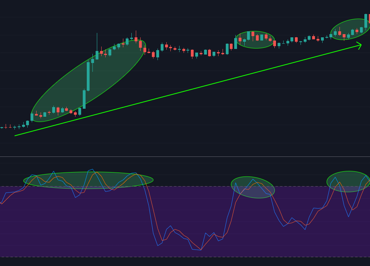Click the oscillator's lowest trough point
370x266 pixels.
click(201, 250)
